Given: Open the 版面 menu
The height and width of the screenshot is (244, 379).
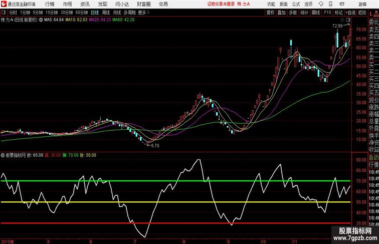Looking at the screenshot, I should click(284, 4).
